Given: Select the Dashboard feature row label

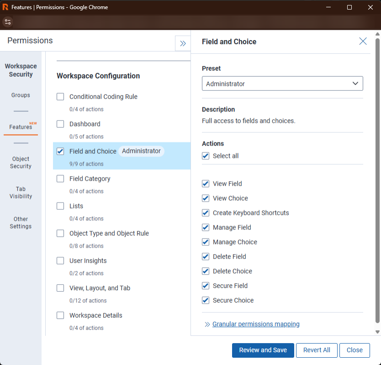Looking at the screenshot, I should click(x=85, y=124).
